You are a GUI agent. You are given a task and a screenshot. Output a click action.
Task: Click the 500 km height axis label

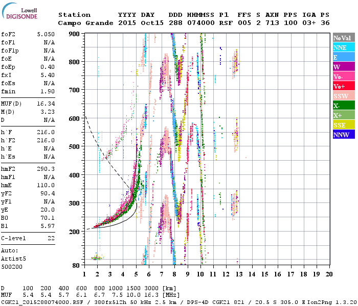click(x=74, y=147)
